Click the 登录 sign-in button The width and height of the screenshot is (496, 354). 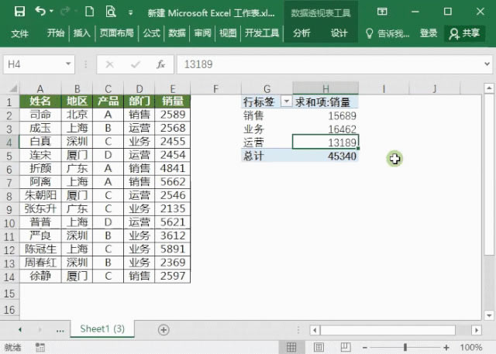pyautogui.click(x=429, y=33)
